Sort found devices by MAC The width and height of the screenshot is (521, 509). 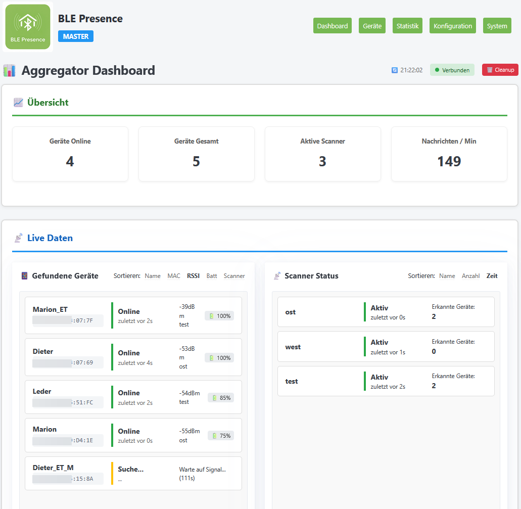[x=174, y=276]
